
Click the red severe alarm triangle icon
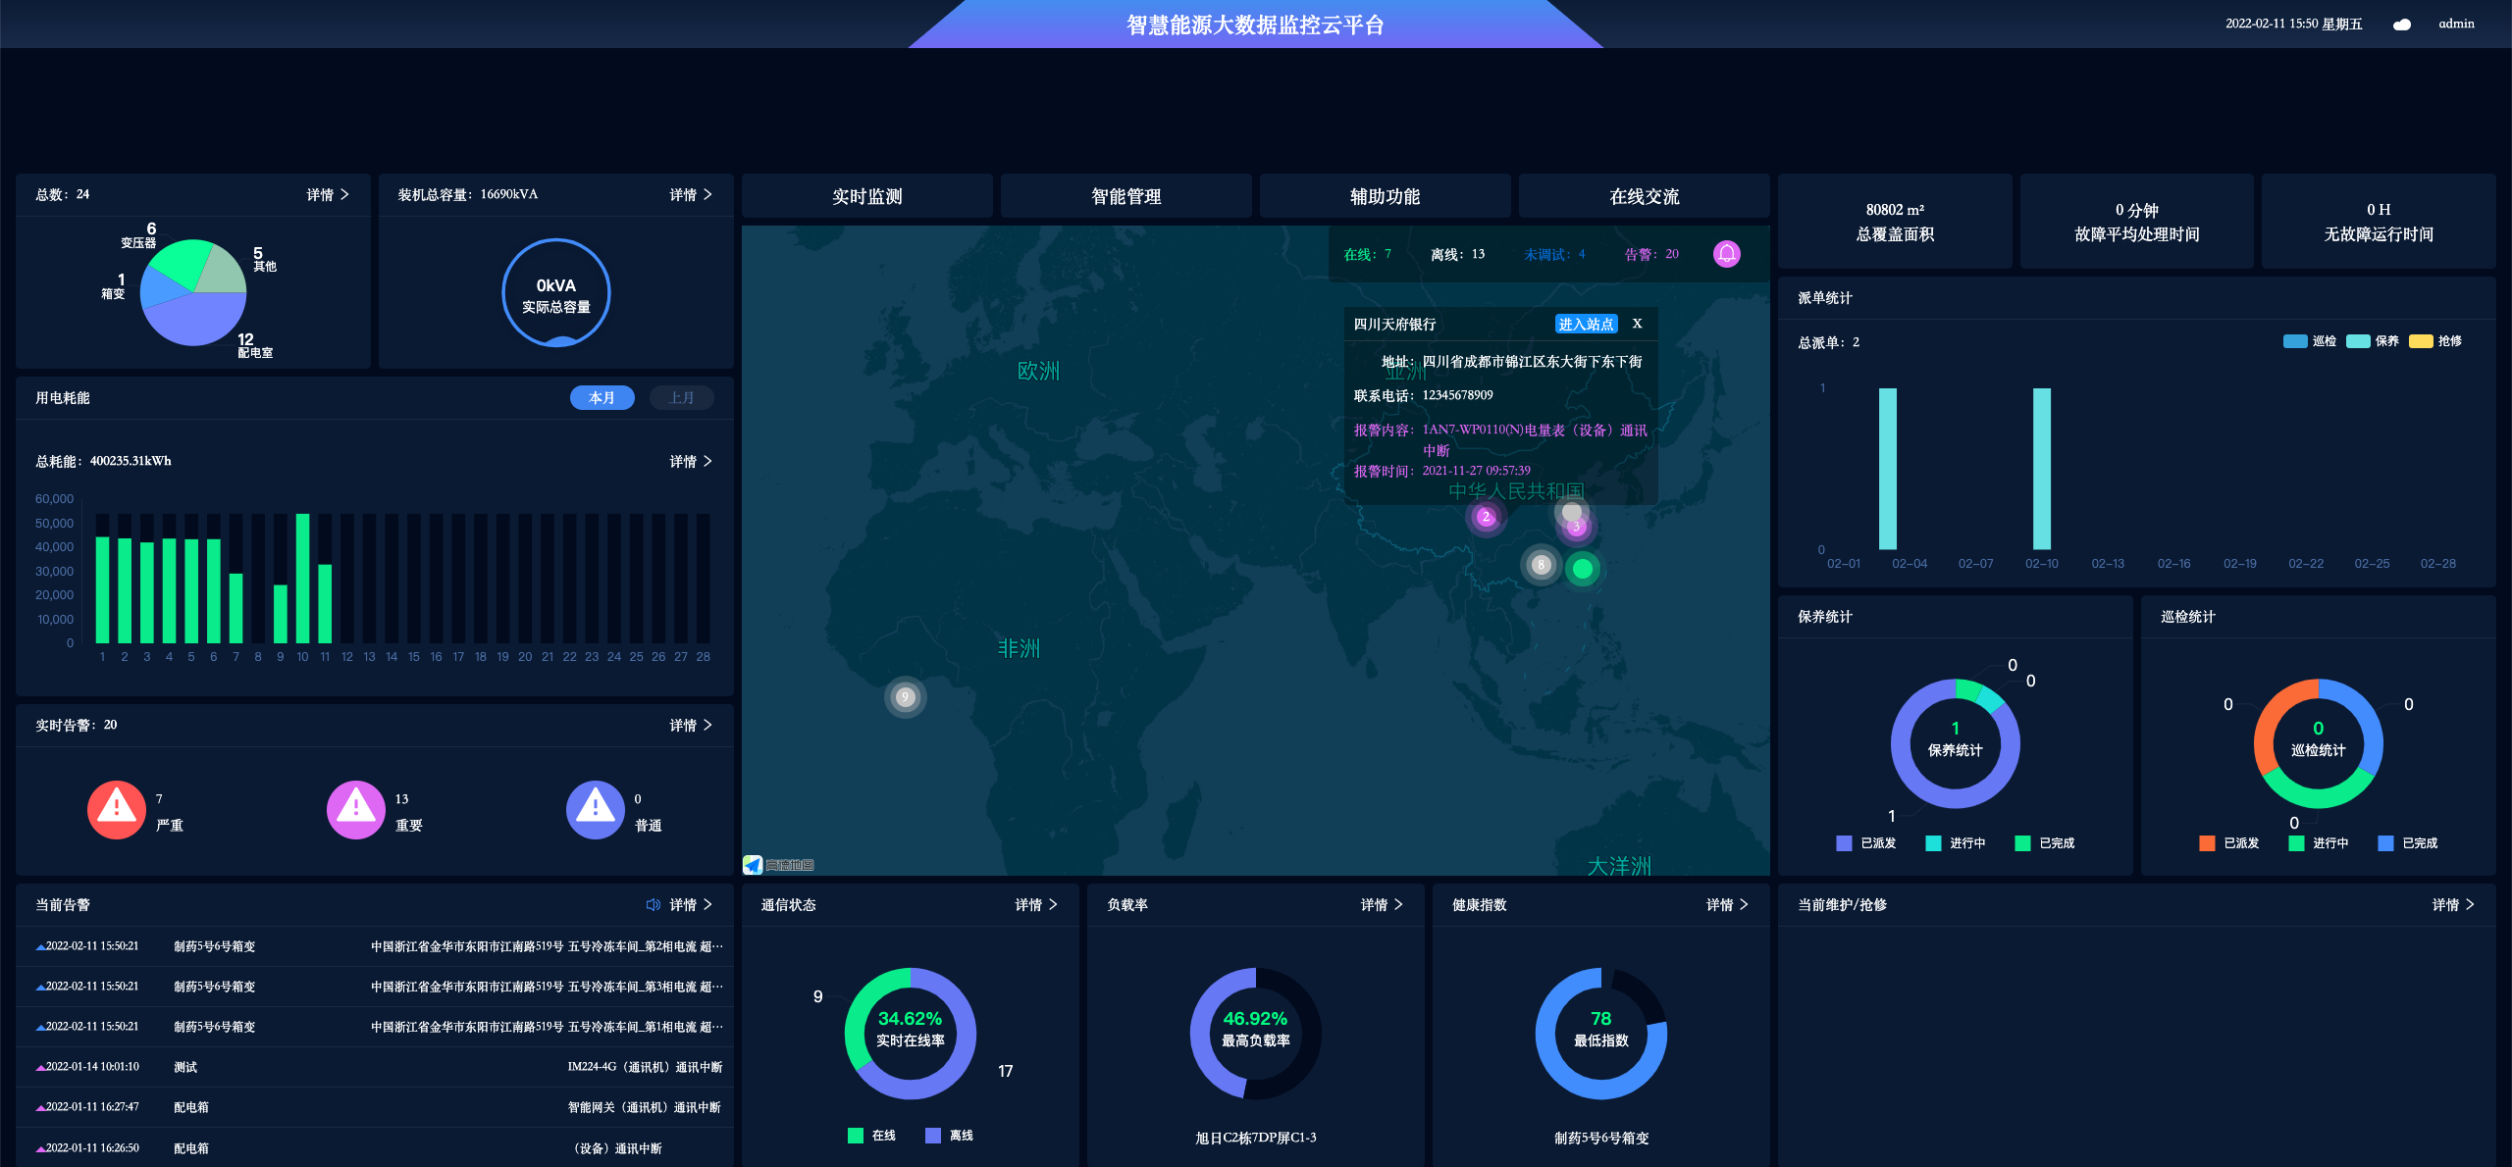117,809
